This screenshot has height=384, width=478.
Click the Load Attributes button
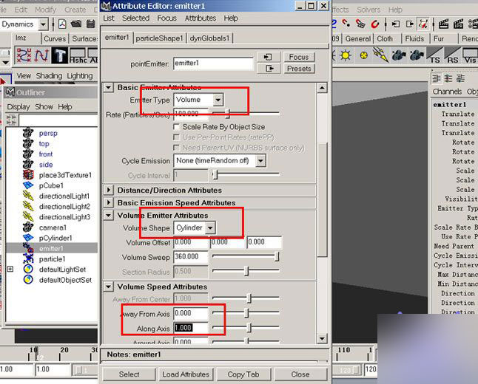pyautogui.click(x=186, y=374)
